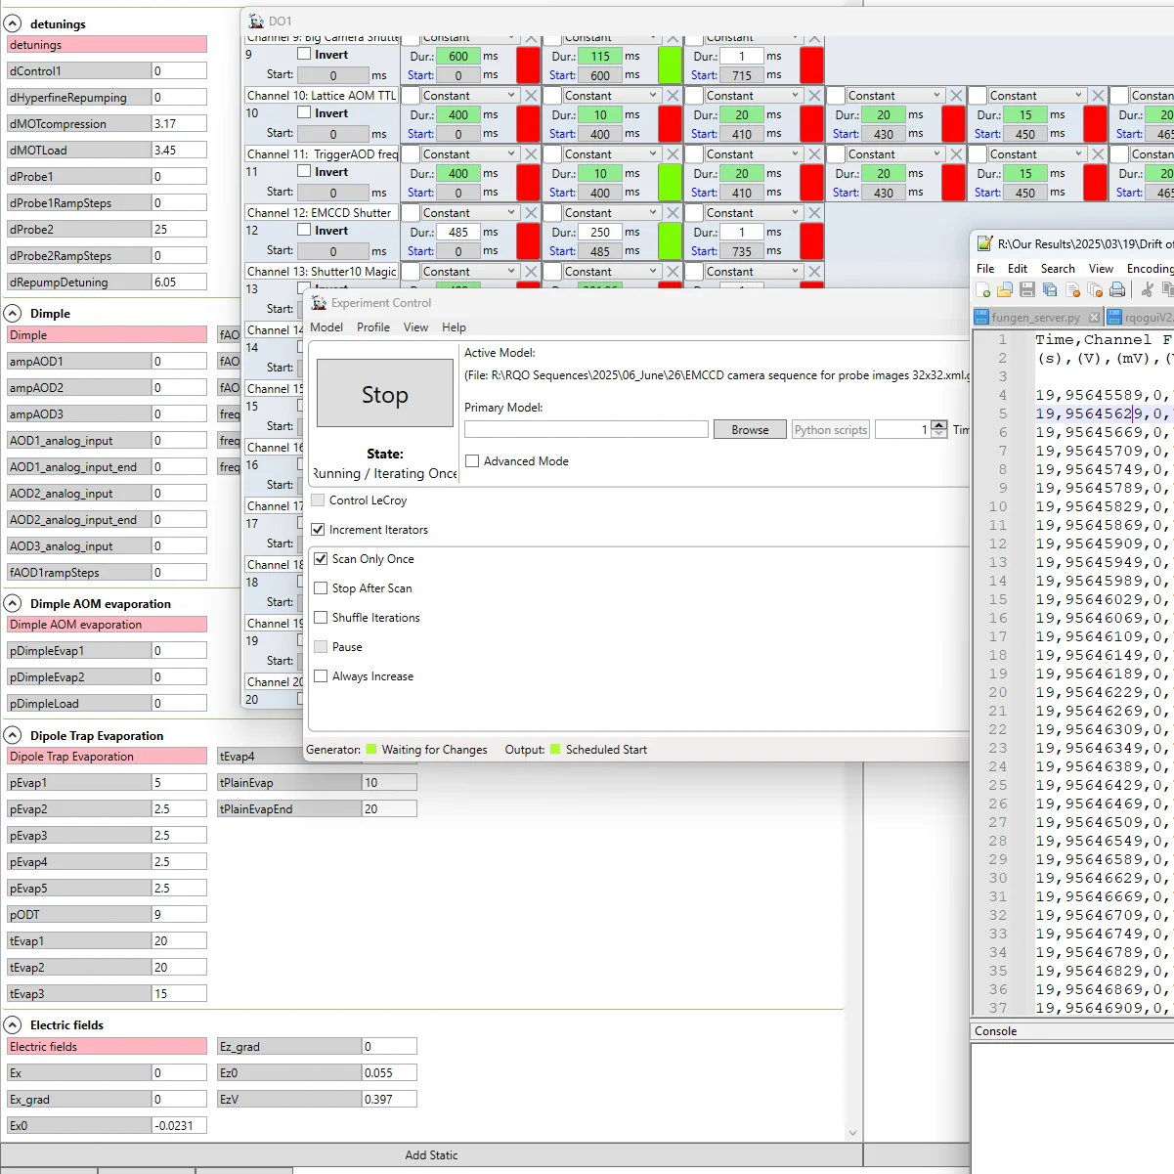Click the Close document toolbar icon
This screenshot has width=1174, height=1174.
pyautogui.click(x=1072, y=290)
